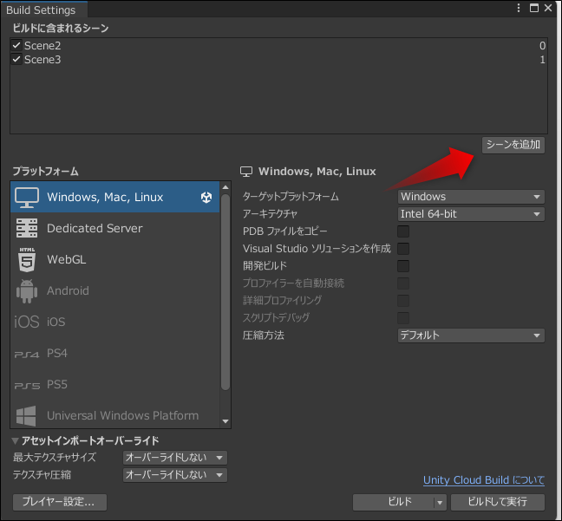Open the ビルド button arrow menu
The image size is (562, 521).
(440, 503)
